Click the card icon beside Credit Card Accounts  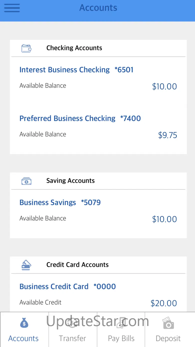coord(26,265)
